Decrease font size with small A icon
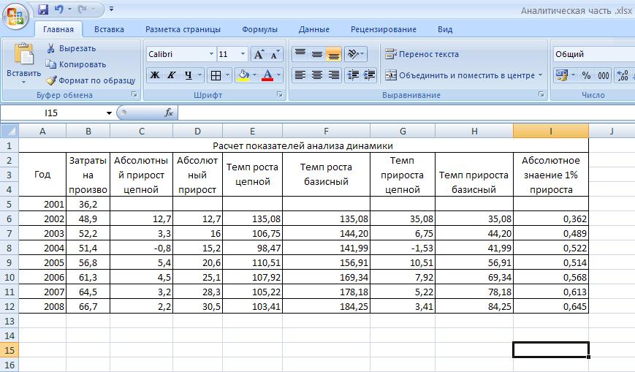The width and height of the screenshot is (635, 372). [275, 54]
